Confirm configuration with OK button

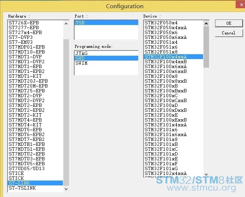(x=229, y=23)
